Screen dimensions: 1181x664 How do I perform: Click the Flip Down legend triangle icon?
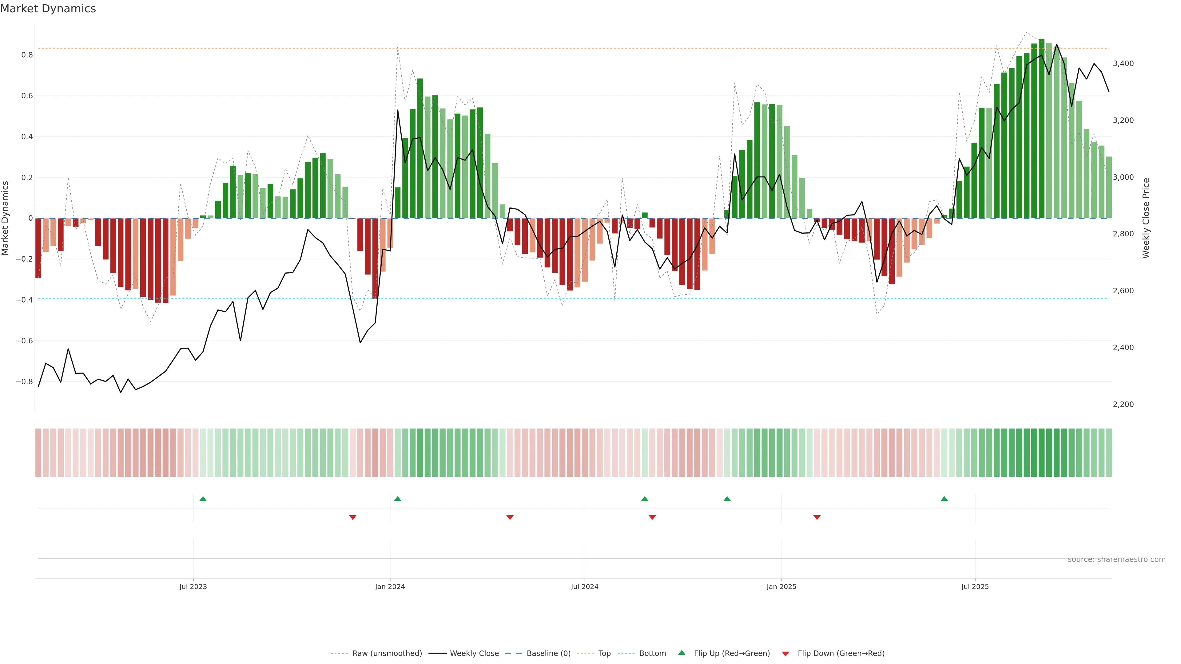[x=785, y=654]
